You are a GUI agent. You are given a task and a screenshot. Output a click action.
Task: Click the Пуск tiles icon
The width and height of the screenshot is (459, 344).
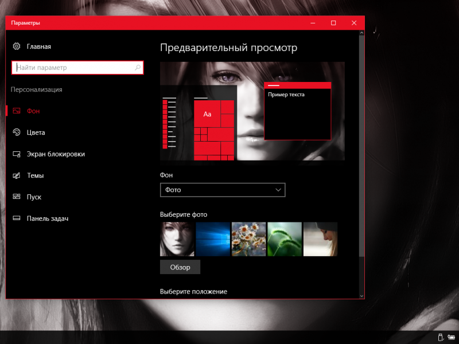(x=17, y=197)
